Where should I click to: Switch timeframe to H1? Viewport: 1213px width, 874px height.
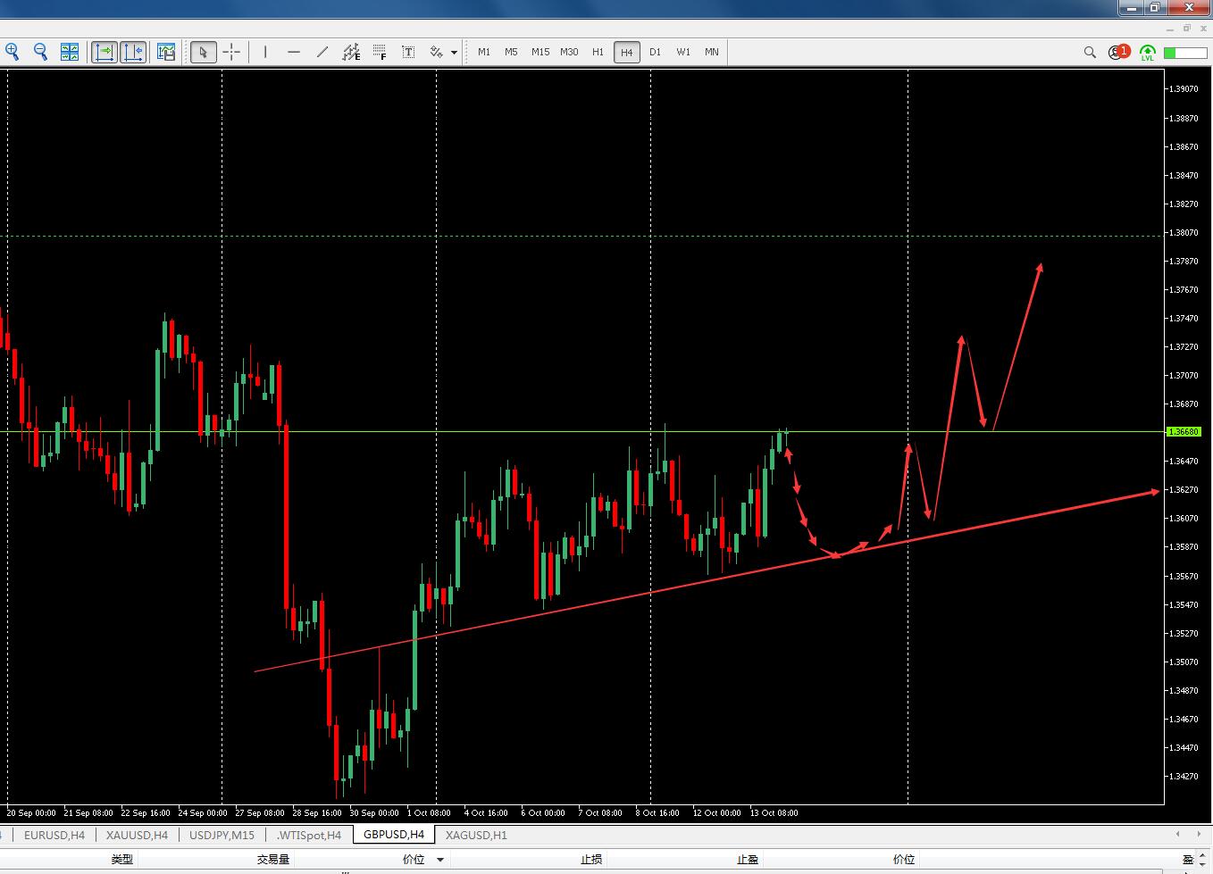point(598,52)
